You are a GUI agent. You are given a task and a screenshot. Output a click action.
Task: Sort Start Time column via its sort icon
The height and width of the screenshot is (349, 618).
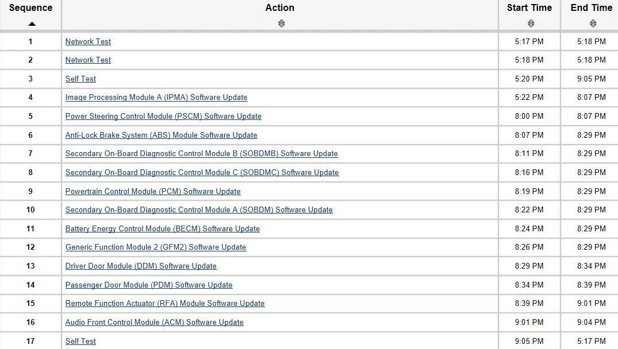(x=531, y=24)
